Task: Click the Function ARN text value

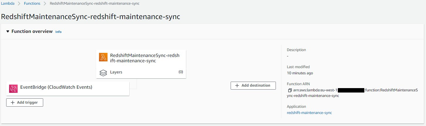Action: (352, 93)
